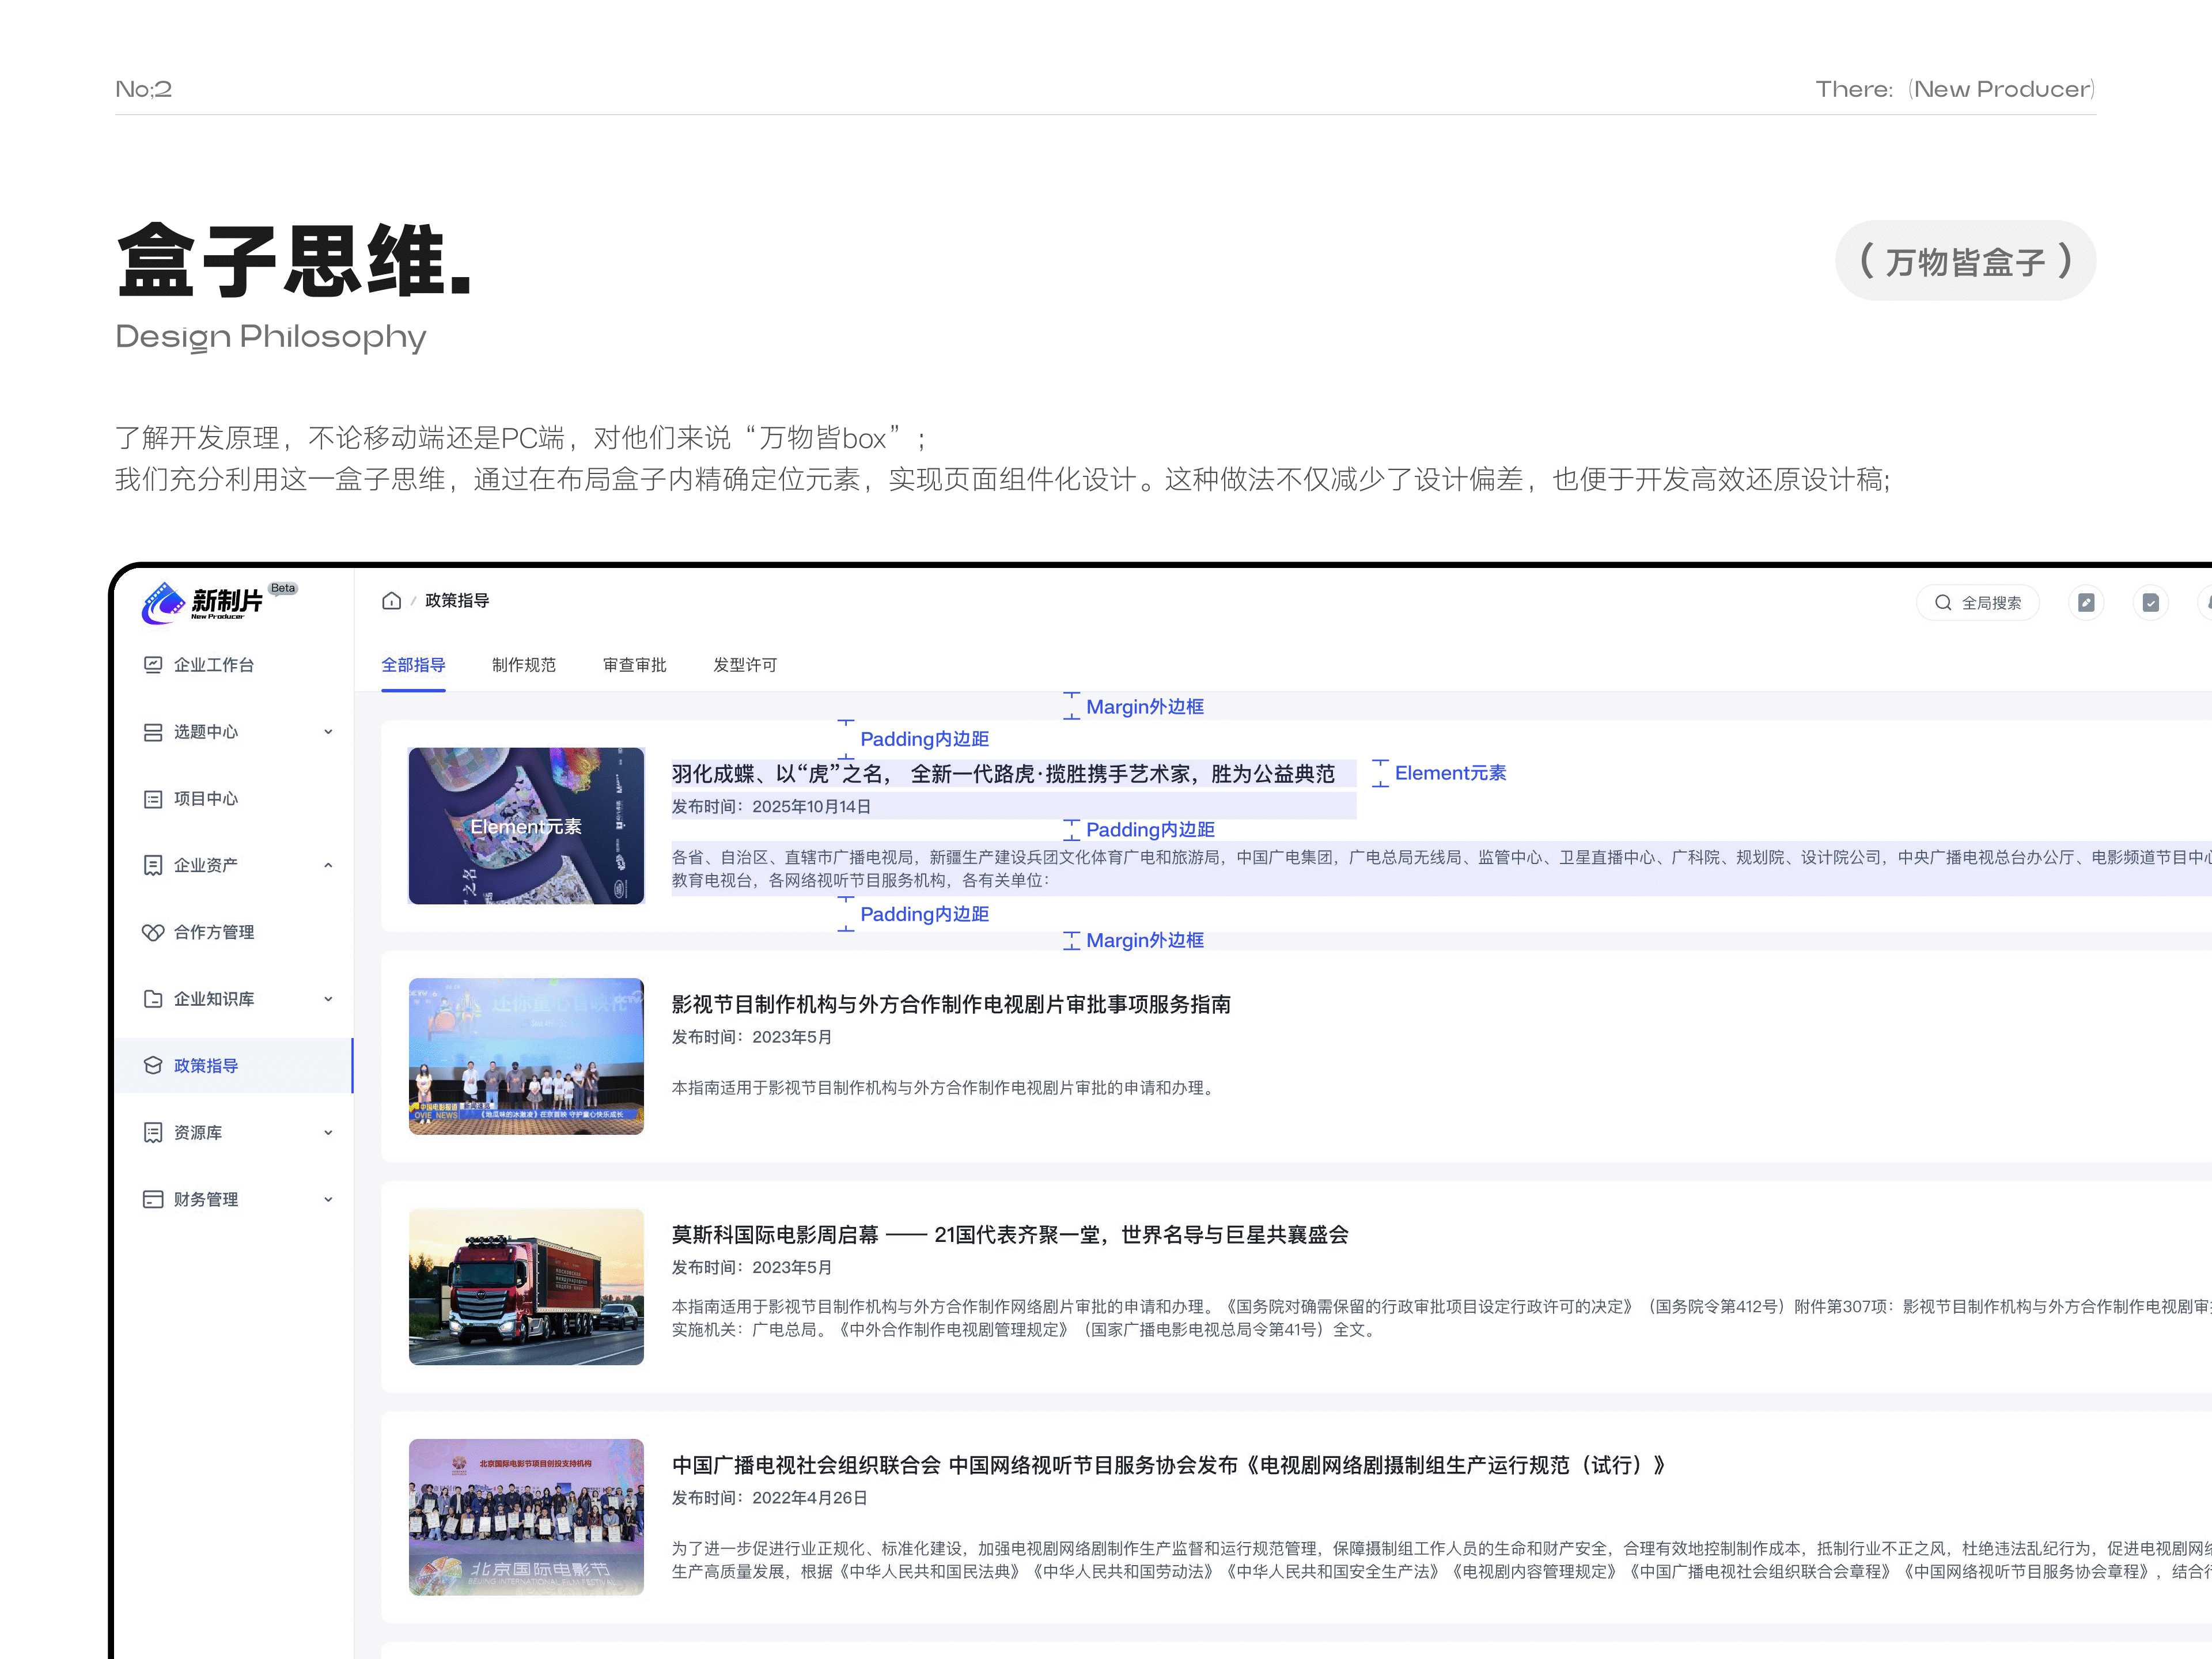Switch to the 审查审批 tab
This screenshot has height=1659, width=2212.
pos(634,665)
